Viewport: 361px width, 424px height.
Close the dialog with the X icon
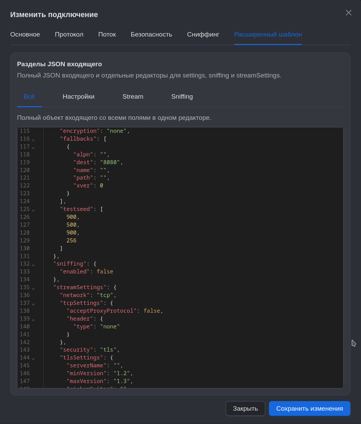point(348,13)
